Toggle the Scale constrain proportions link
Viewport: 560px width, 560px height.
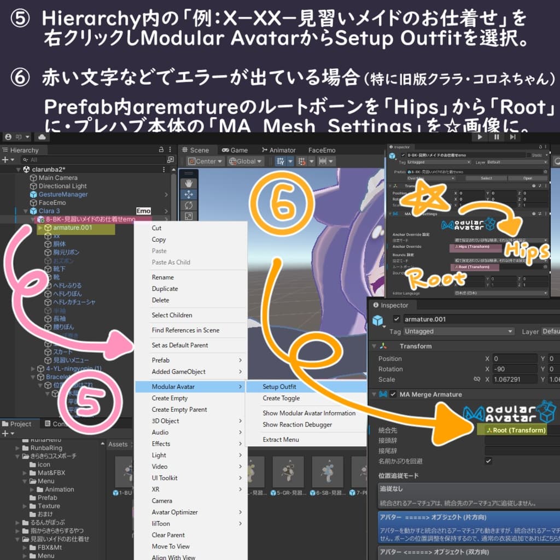pos(477,379)
